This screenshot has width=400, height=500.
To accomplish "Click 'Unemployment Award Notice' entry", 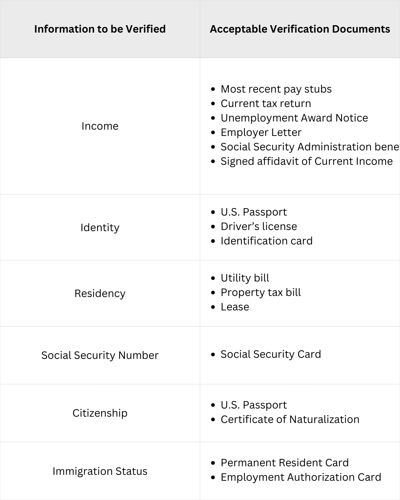I will tap(294, 118).
